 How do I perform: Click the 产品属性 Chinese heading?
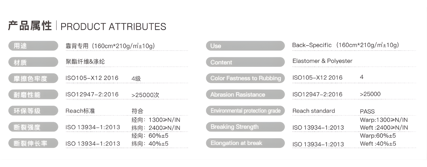[30, 26]
